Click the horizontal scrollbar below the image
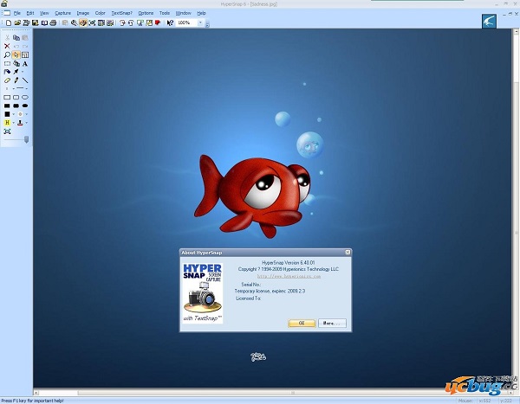The image size is (520, 404). 272,393
